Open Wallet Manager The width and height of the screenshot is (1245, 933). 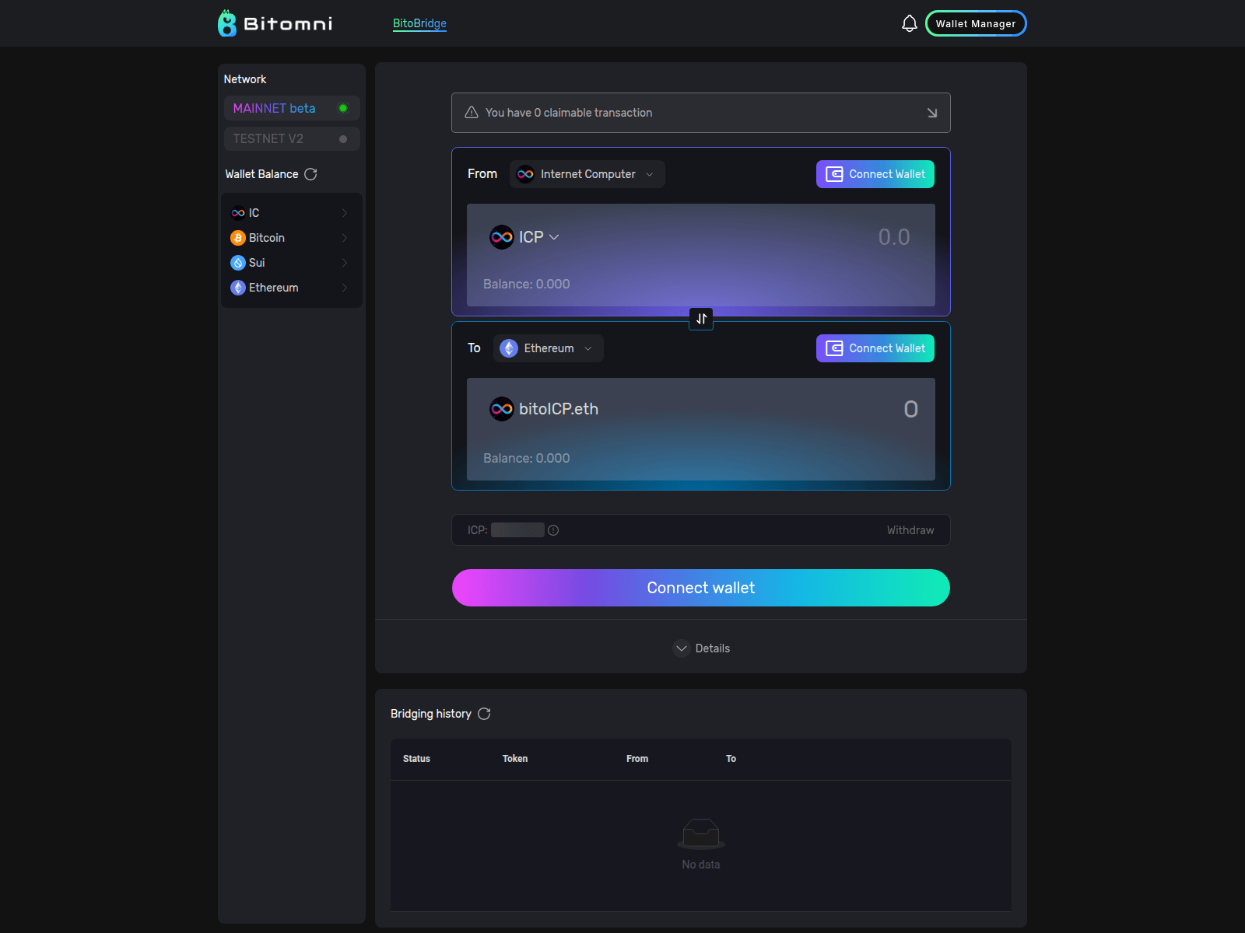pos(976,23)
